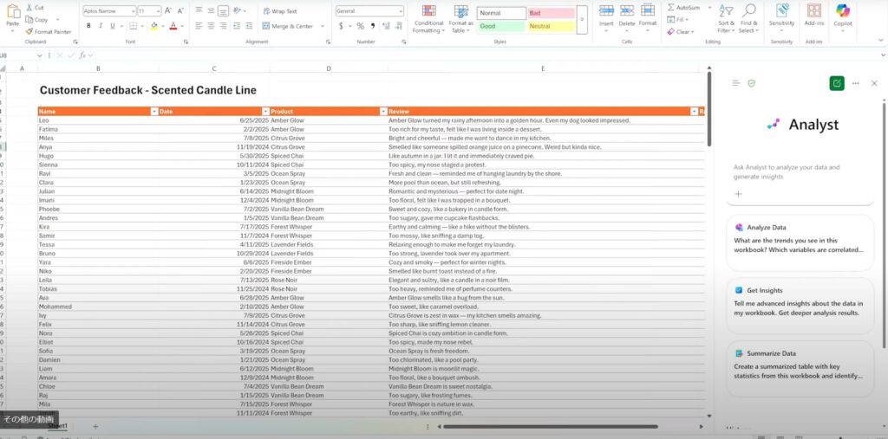Click the Format Painter brush icon
This screenshot has width=888, height=439.
pos(29,31)
